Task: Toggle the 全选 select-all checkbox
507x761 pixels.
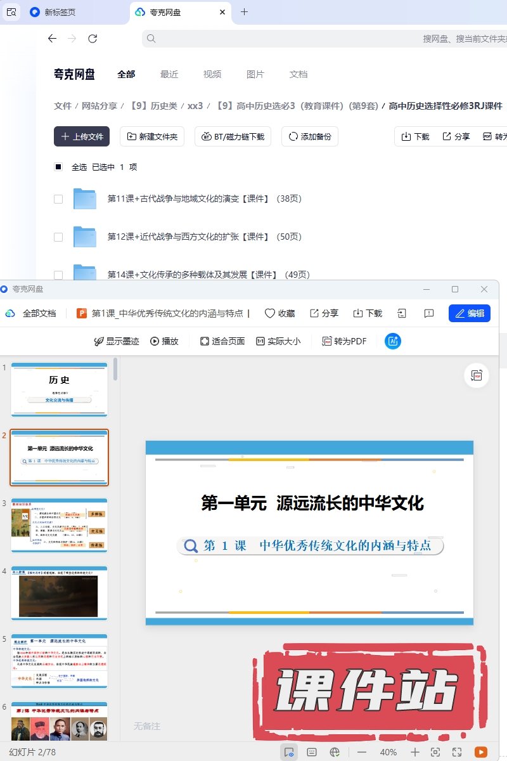Action: point(58,167)
